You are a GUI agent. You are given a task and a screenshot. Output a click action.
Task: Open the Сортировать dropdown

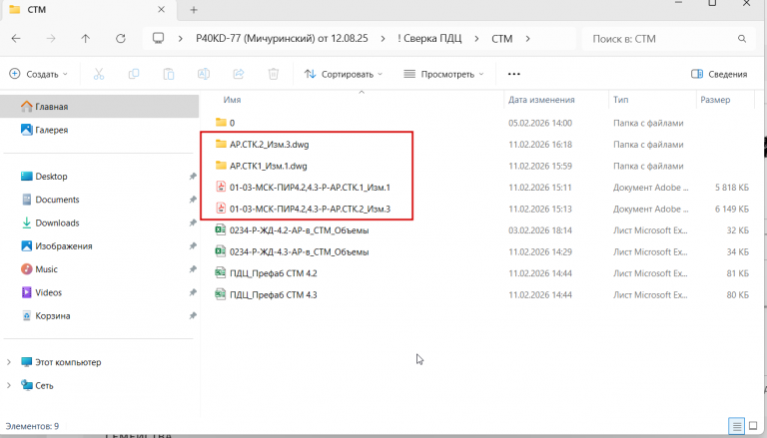tap(344, 74)
